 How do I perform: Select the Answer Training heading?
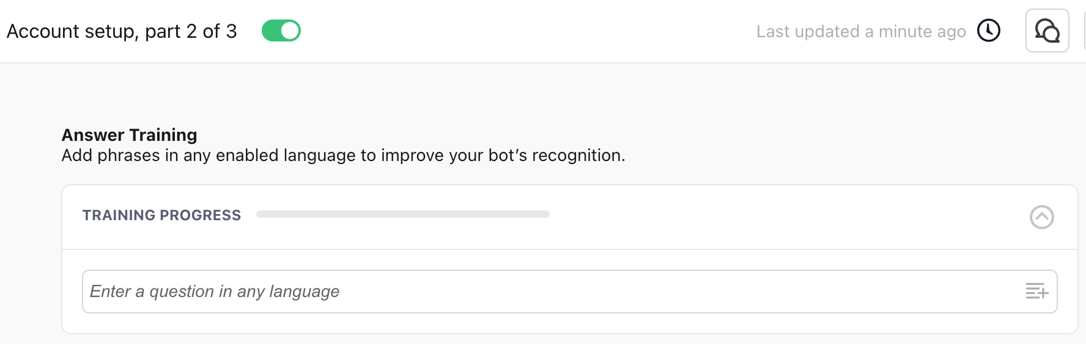129,135
